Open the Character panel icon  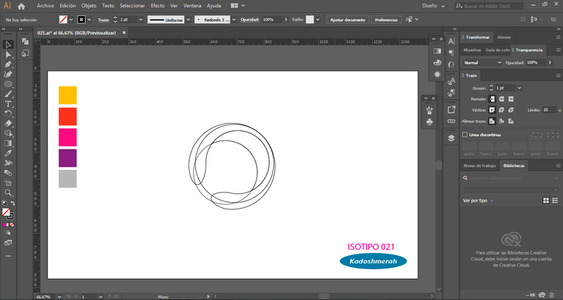coord(452,42)
